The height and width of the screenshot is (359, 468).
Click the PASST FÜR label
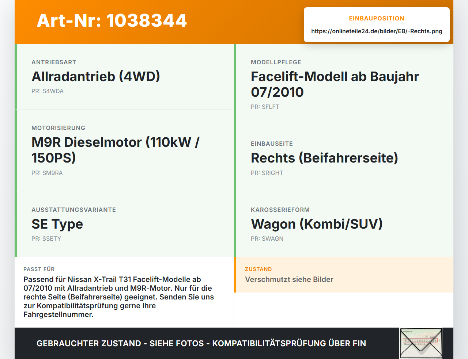pyautogui.click(x=39, y=269)
